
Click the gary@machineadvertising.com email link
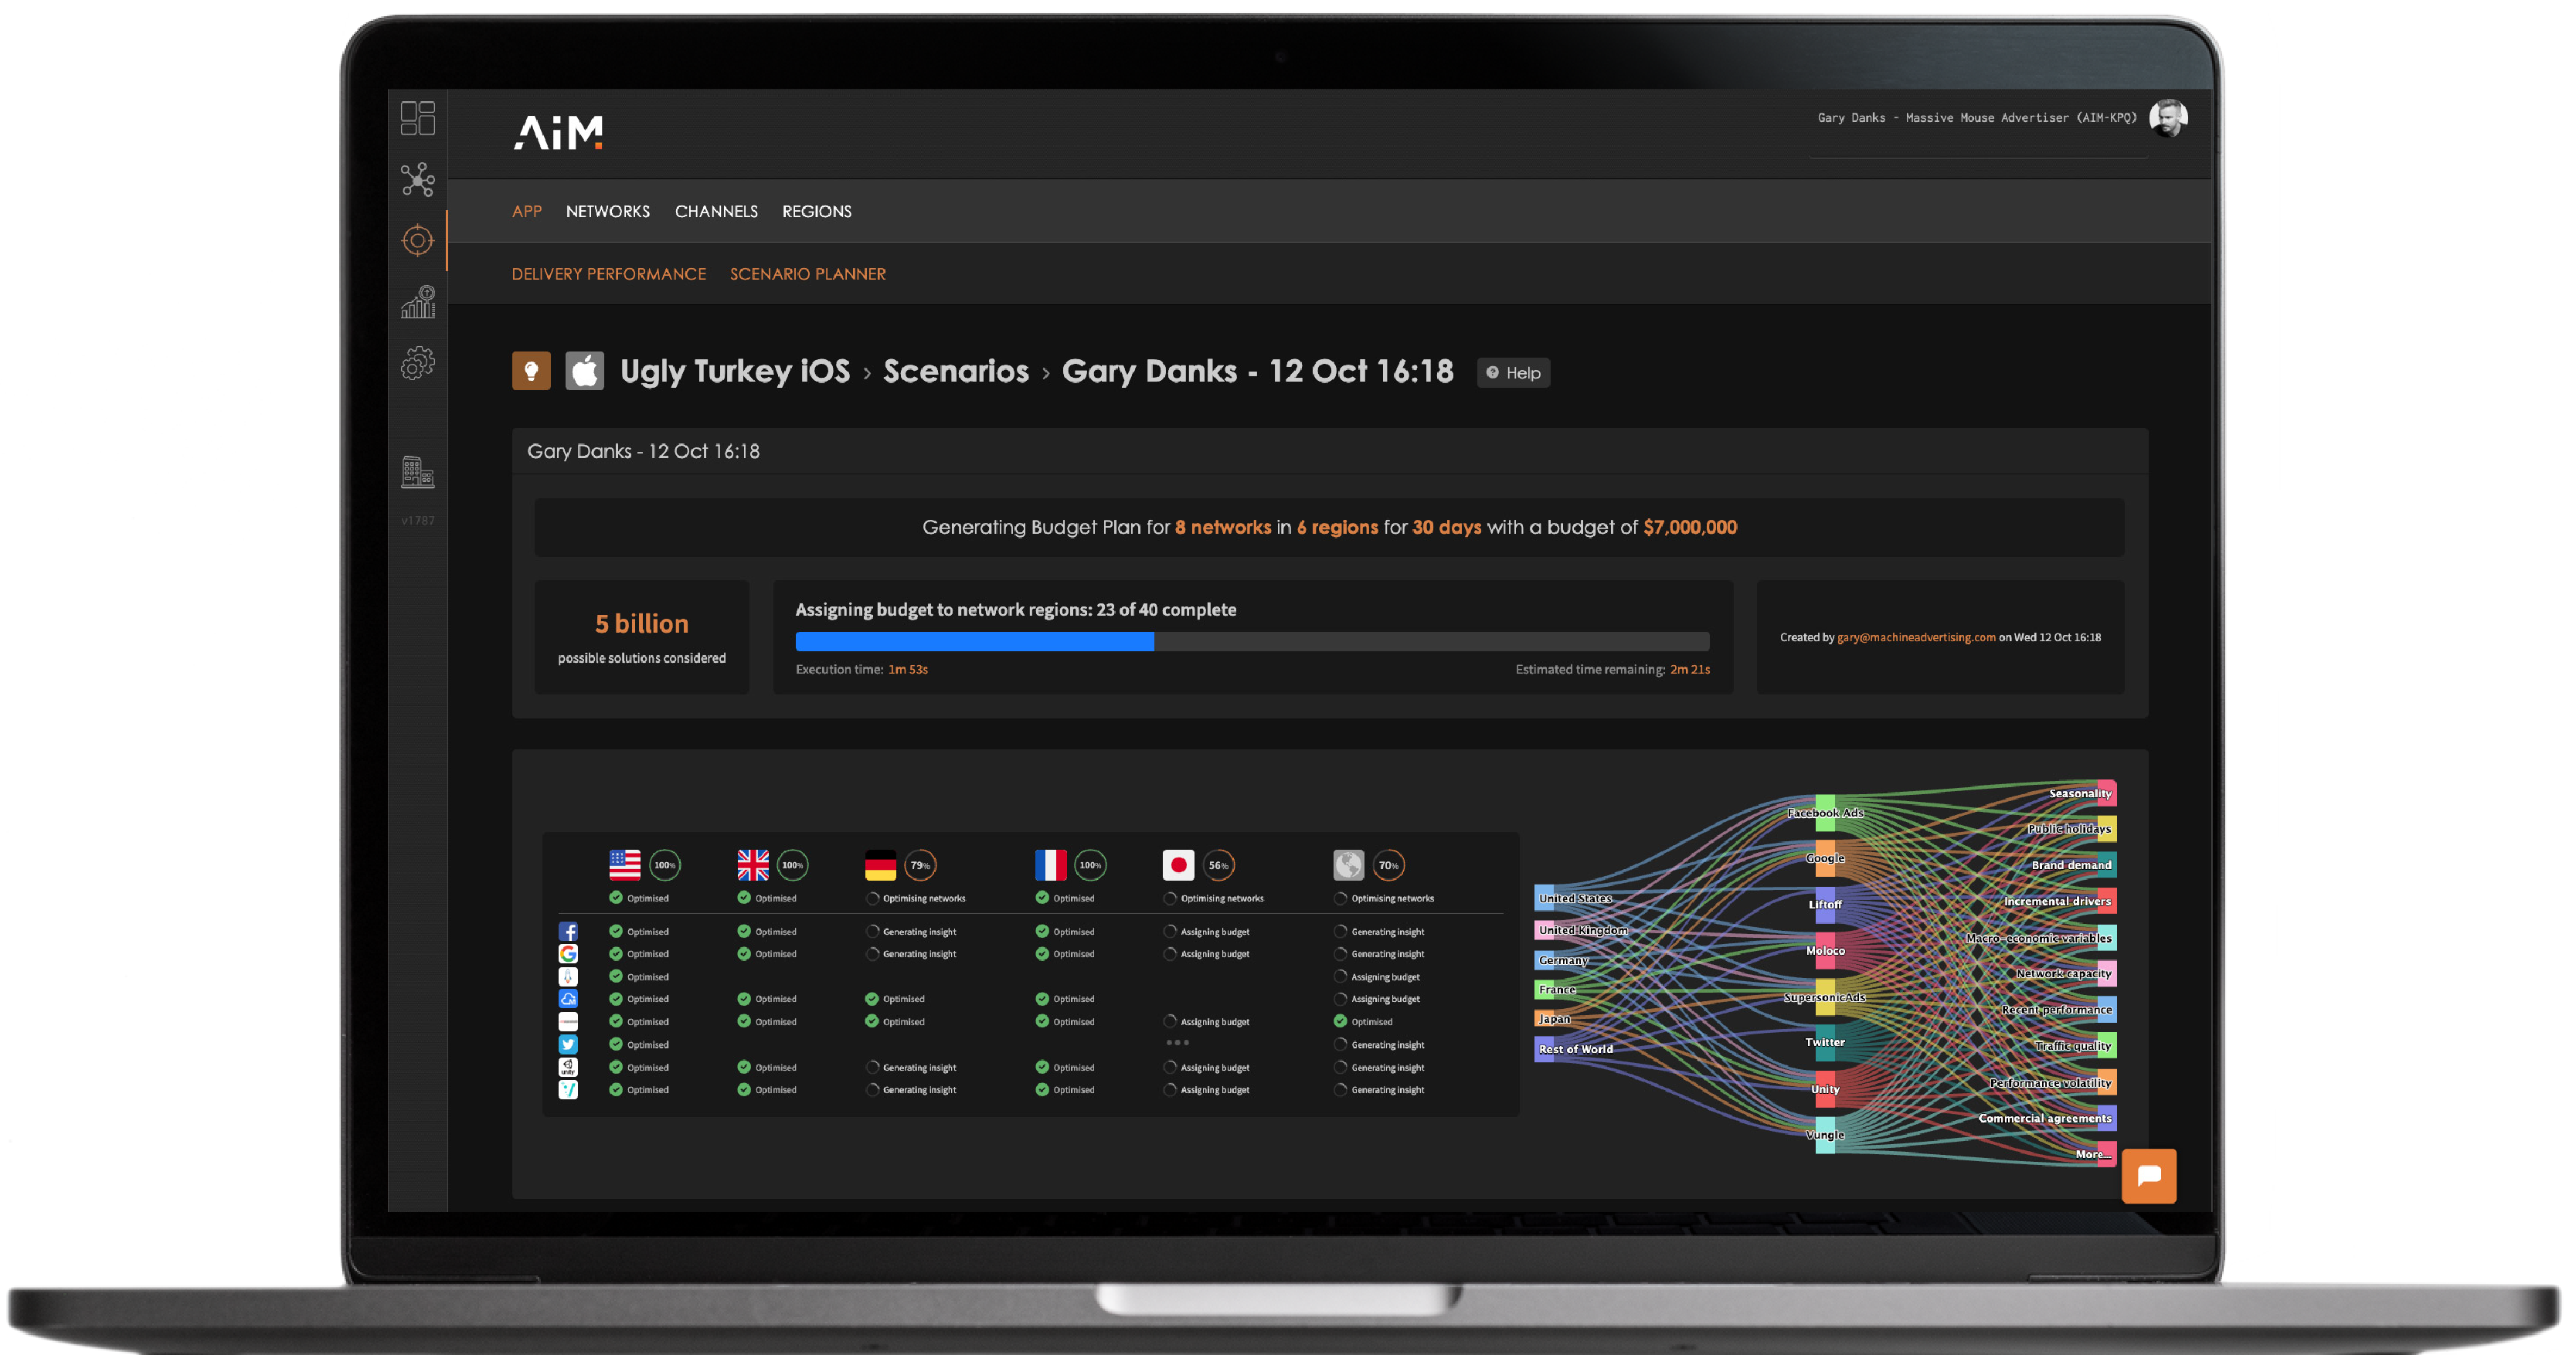[x=1916, y=638]
